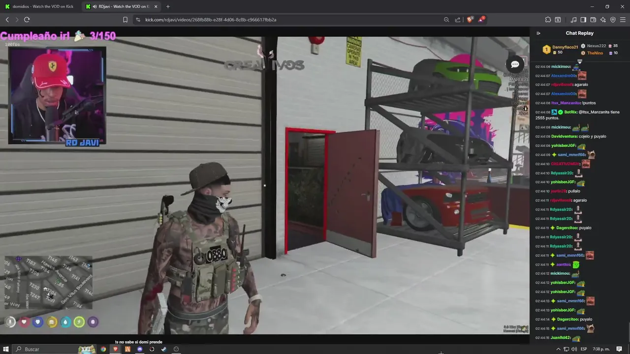Click JuanRd42 username in chat
This screenshot has width=630, height=354.
point(560,338)
